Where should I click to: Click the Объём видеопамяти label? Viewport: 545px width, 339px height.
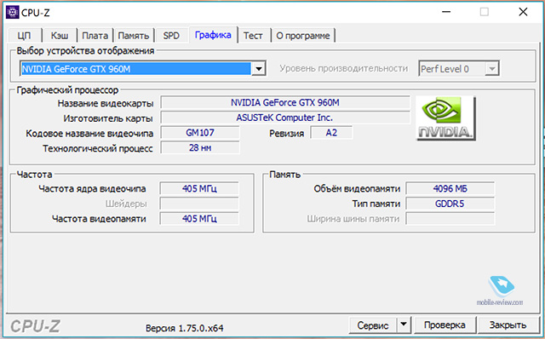(357, 189)
